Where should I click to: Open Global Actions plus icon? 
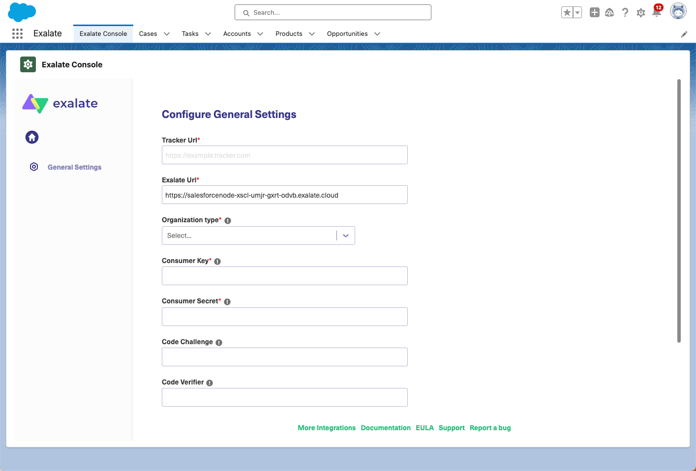click(595, 12)
